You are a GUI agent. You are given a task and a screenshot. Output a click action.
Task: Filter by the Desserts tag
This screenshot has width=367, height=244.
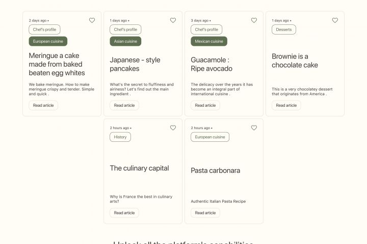coord(284,29)
